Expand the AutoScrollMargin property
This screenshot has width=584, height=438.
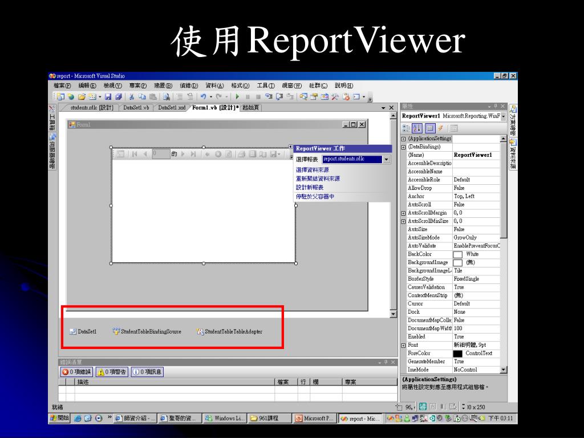[403, 213]
